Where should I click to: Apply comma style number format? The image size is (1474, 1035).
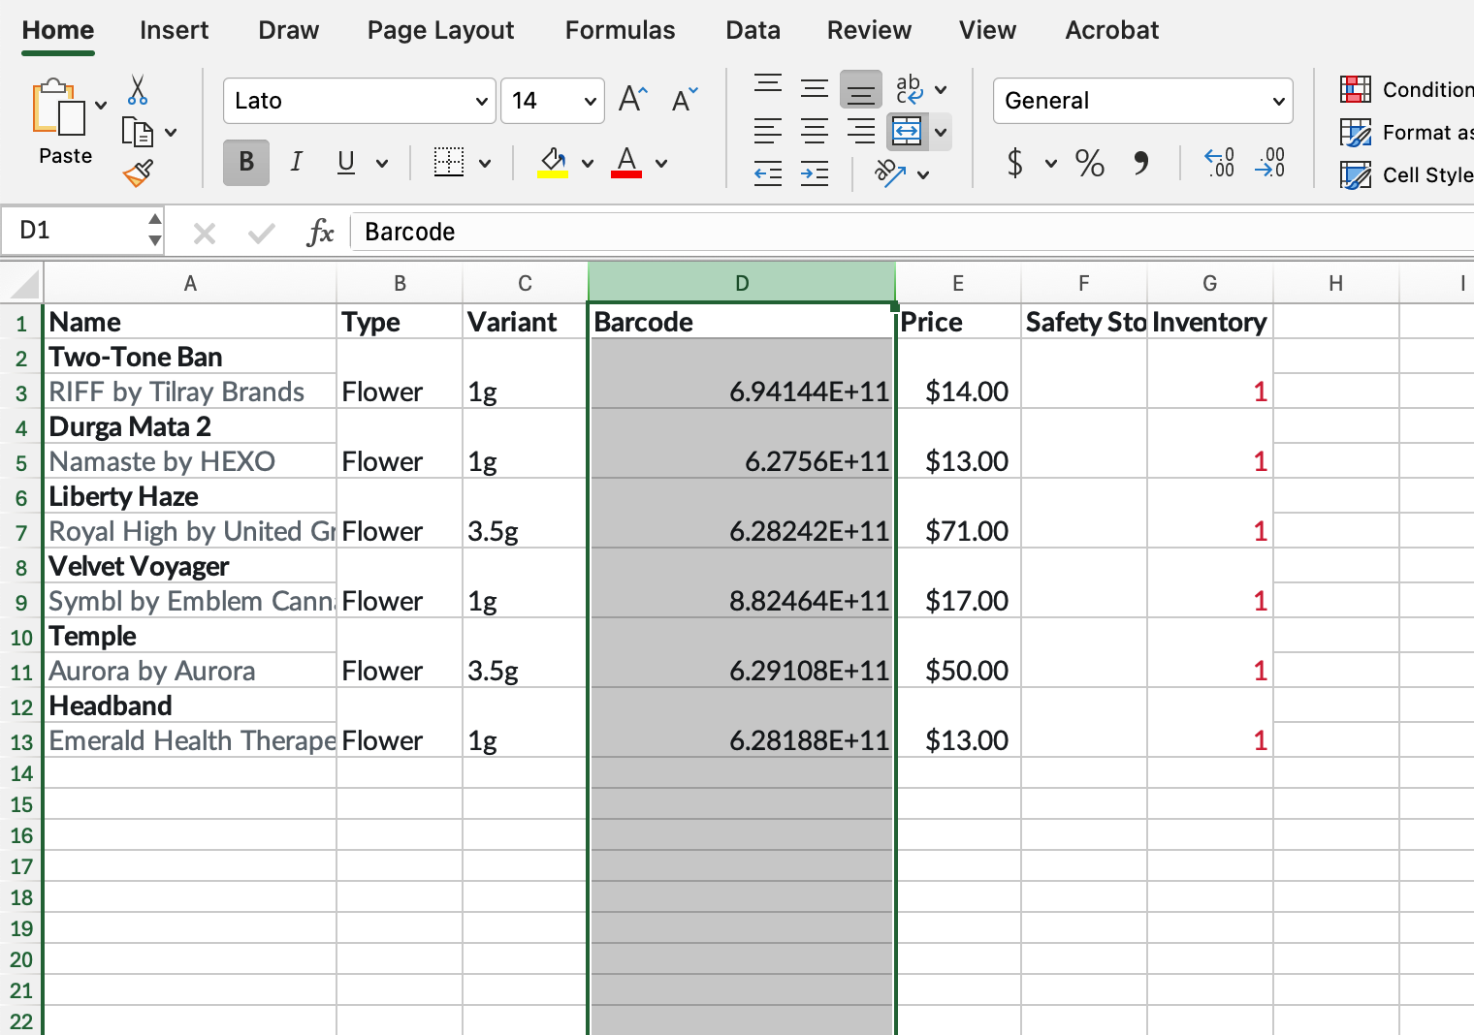click(1141, 163)
